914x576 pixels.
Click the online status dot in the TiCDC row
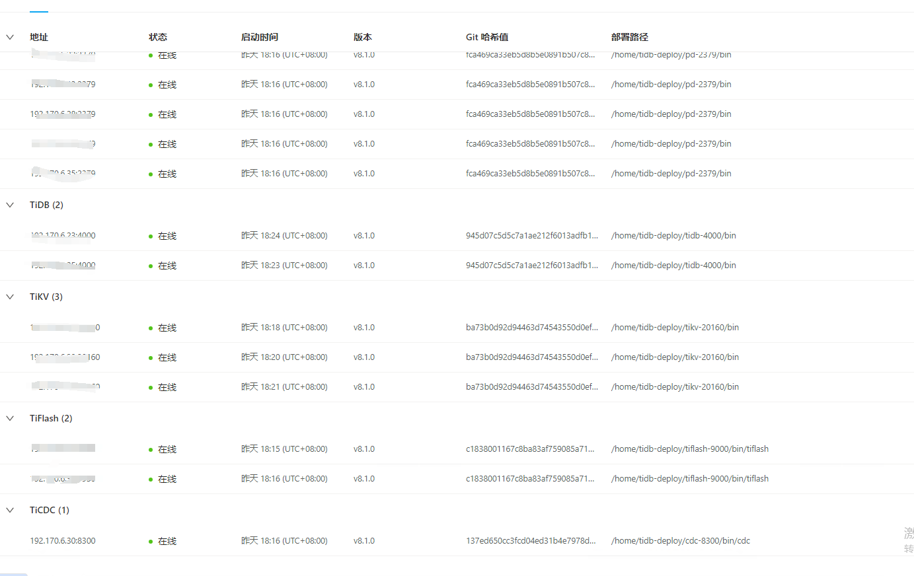(x=151, y=542)
